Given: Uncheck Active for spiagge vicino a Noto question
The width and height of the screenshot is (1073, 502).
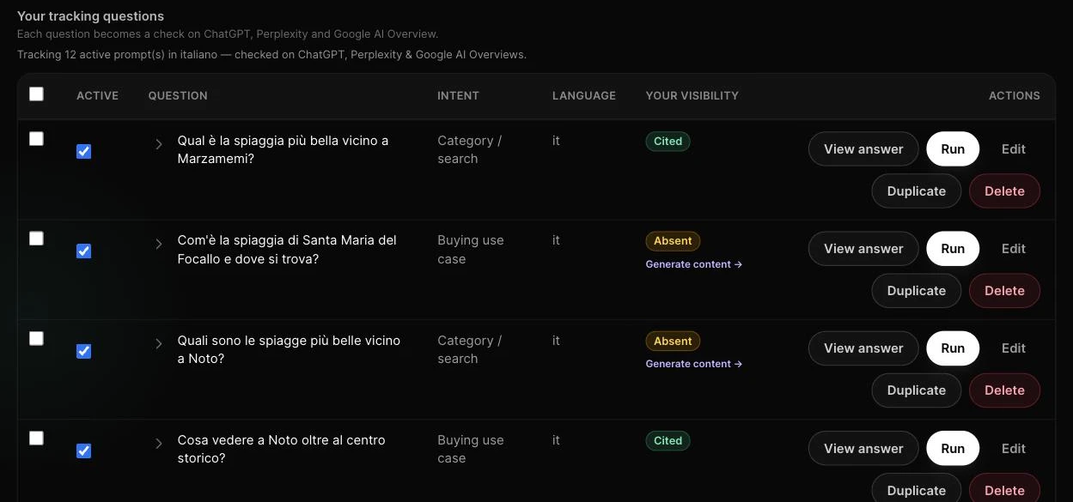Looking at the screenshot, I should pos(83,352).
